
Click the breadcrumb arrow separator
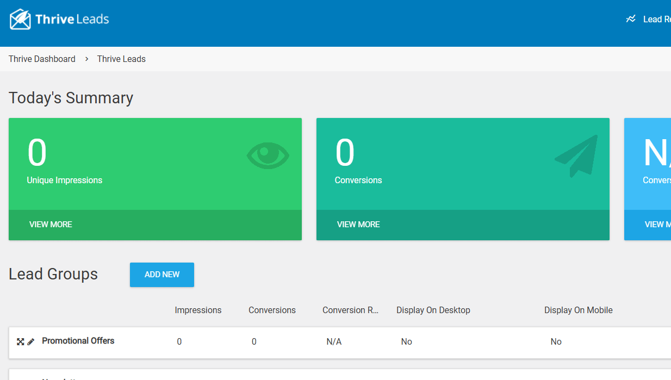click(x=86, y=59)
